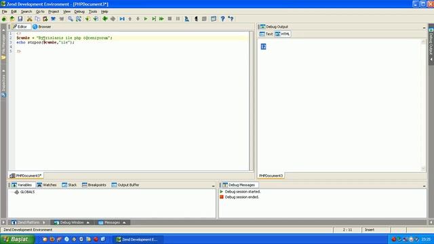Toggle the Debug Window bottom panel
The height and width of the screenshot is (244, 434).
coord(72,222)
